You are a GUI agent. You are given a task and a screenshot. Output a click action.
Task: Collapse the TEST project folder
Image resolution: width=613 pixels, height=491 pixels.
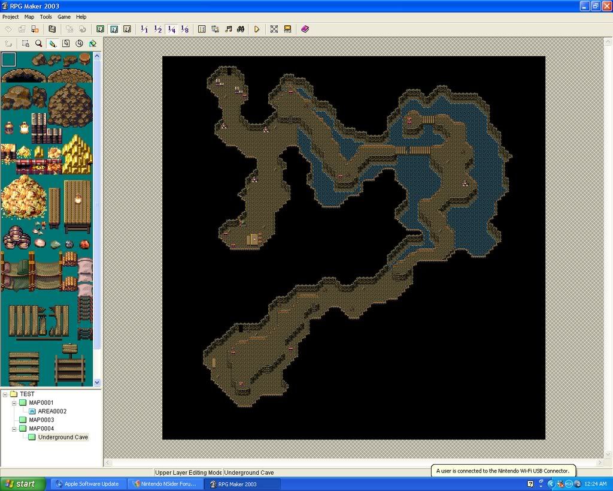pos(5,394)
